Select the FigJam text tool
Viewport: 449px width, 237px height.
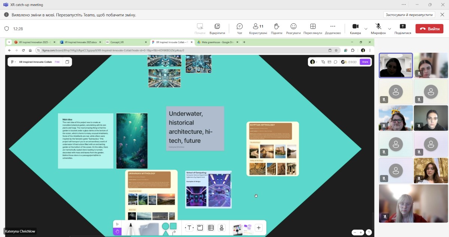(189, 228)
